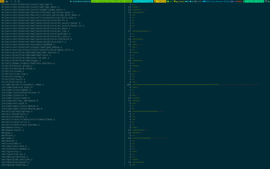Click the qlogic/qed/qed_debug.c file path
The height and width of the screenshot is (169, 270).
pyautogui.click(x=32, y=47)
